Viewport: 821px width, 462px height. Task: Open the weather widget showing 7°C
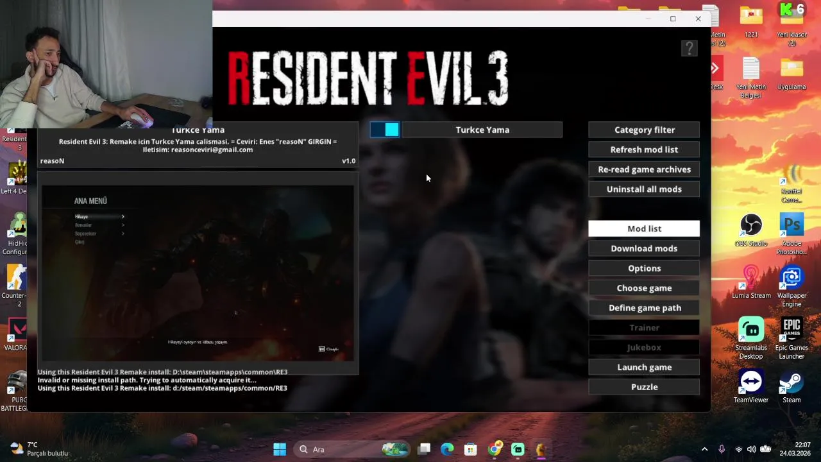[x=39, y=449]
